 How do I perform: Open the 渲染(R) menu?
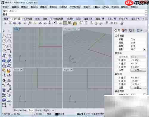pos(115,7)
